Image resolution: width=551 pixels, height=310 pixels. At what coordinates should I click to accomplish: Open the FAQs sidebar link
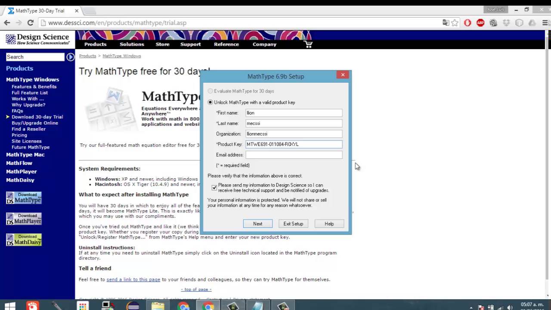pos(17,111)
